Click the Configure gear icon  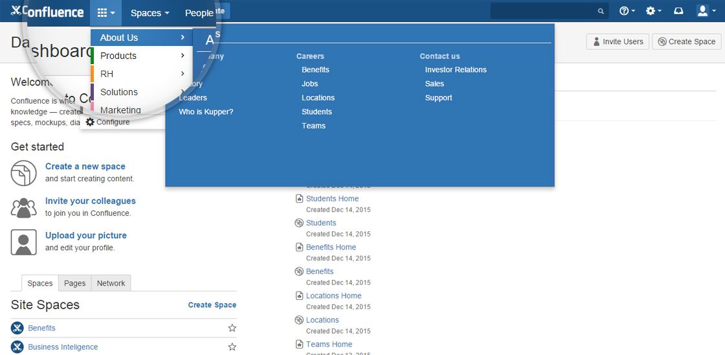(x=90, y=122)
